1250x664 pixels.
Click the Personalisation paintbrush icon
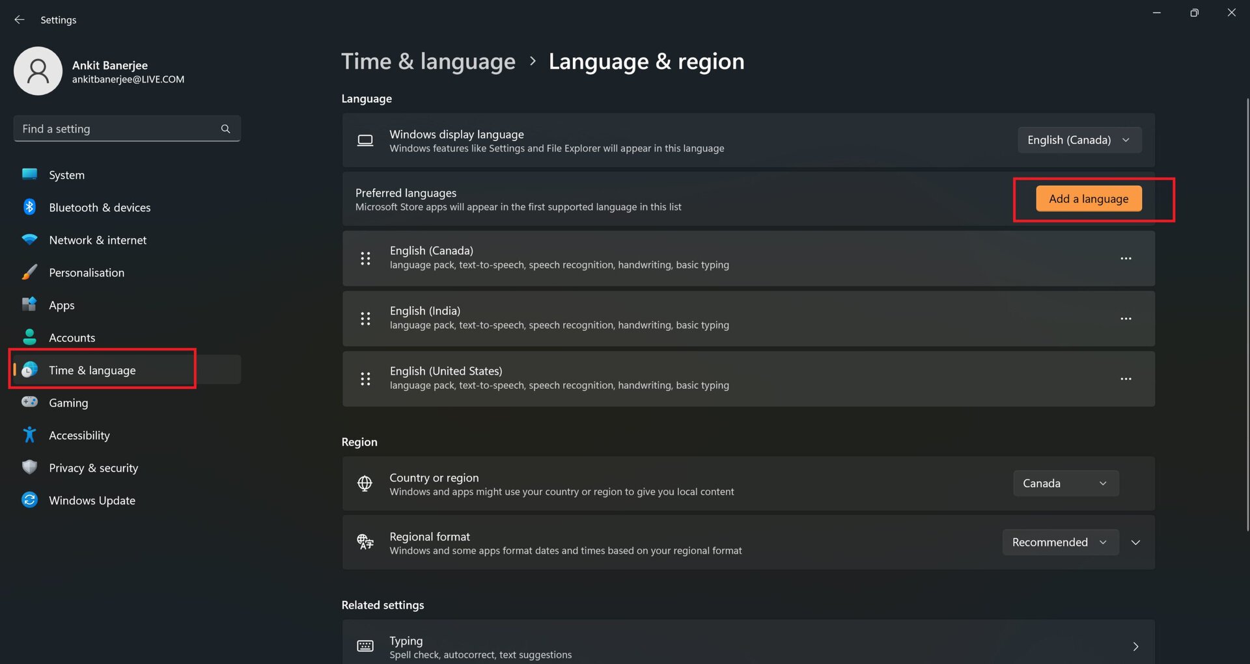click(29, 272)
